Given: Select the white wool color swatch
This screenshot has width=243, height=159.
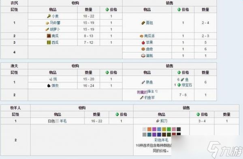Looking at the screenshot, I should 145,129.
